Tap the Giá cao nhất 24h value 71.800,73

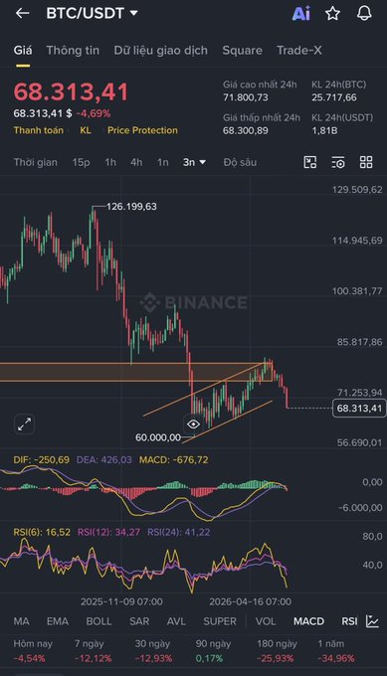pyautogui.click(x=246, y=97)
